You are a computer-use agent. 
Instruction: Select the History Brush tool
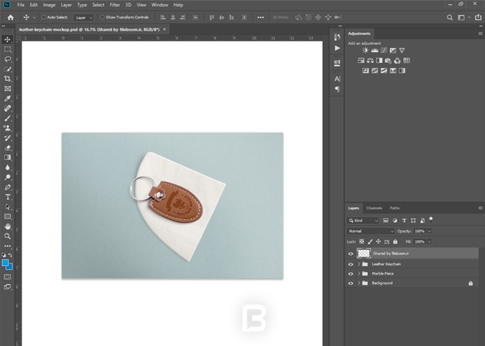click(x=8, y=138)
